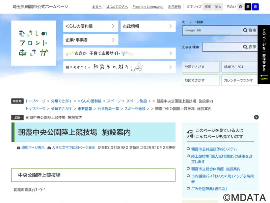This screenshot has height=203, width=270.
Task: Open the このページを一時保存する side tab
Action: click(264, 54)
